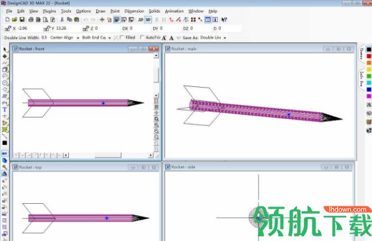372x241 pixels.
Task: Toggle the Z coordinate lock
Action: point(86,29)
